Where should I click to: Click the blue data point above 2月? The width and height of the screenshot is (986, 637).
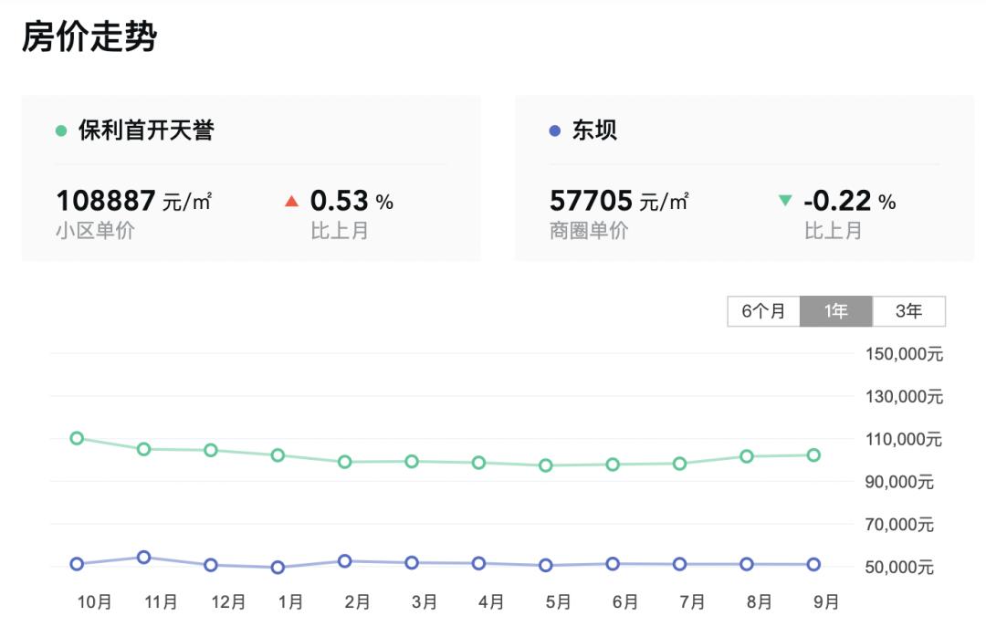344,561
